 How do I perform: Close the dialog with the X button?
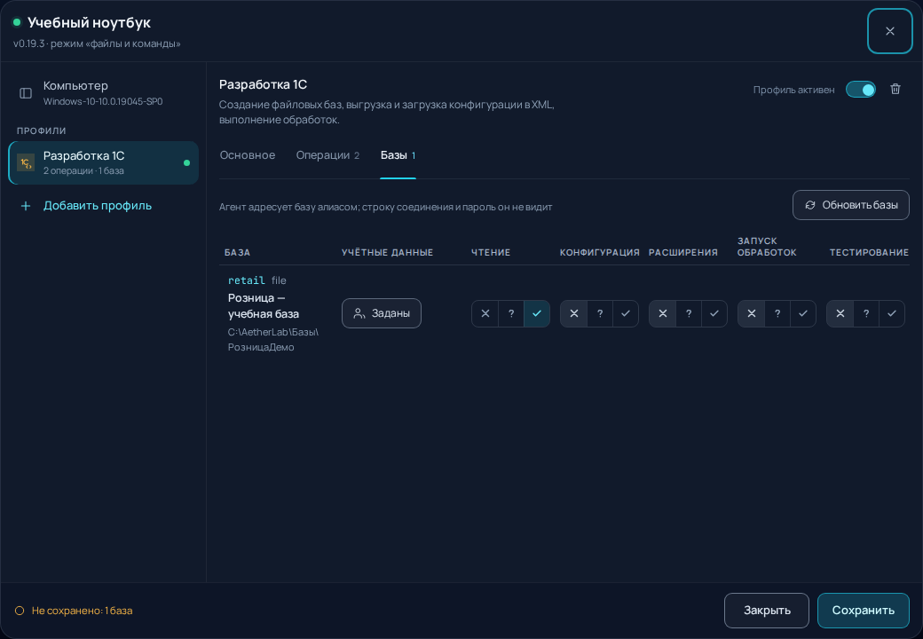click(x=890, y=31)
